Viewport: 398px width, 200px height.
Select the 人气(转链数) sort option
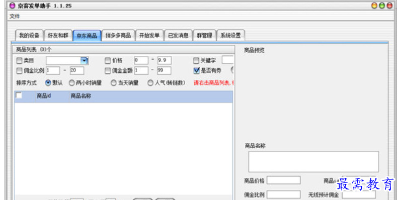click(150, 83)
